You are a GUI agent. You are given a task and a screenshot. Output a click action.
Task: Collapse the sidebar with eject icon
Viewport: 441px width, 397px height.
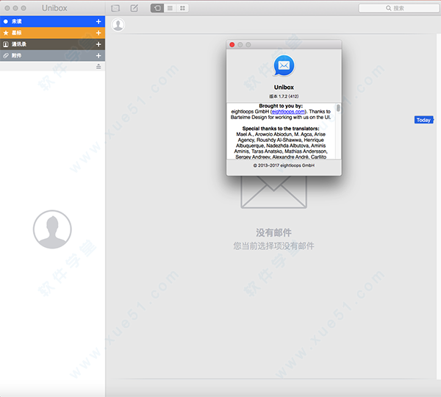(x=98, y=66)
